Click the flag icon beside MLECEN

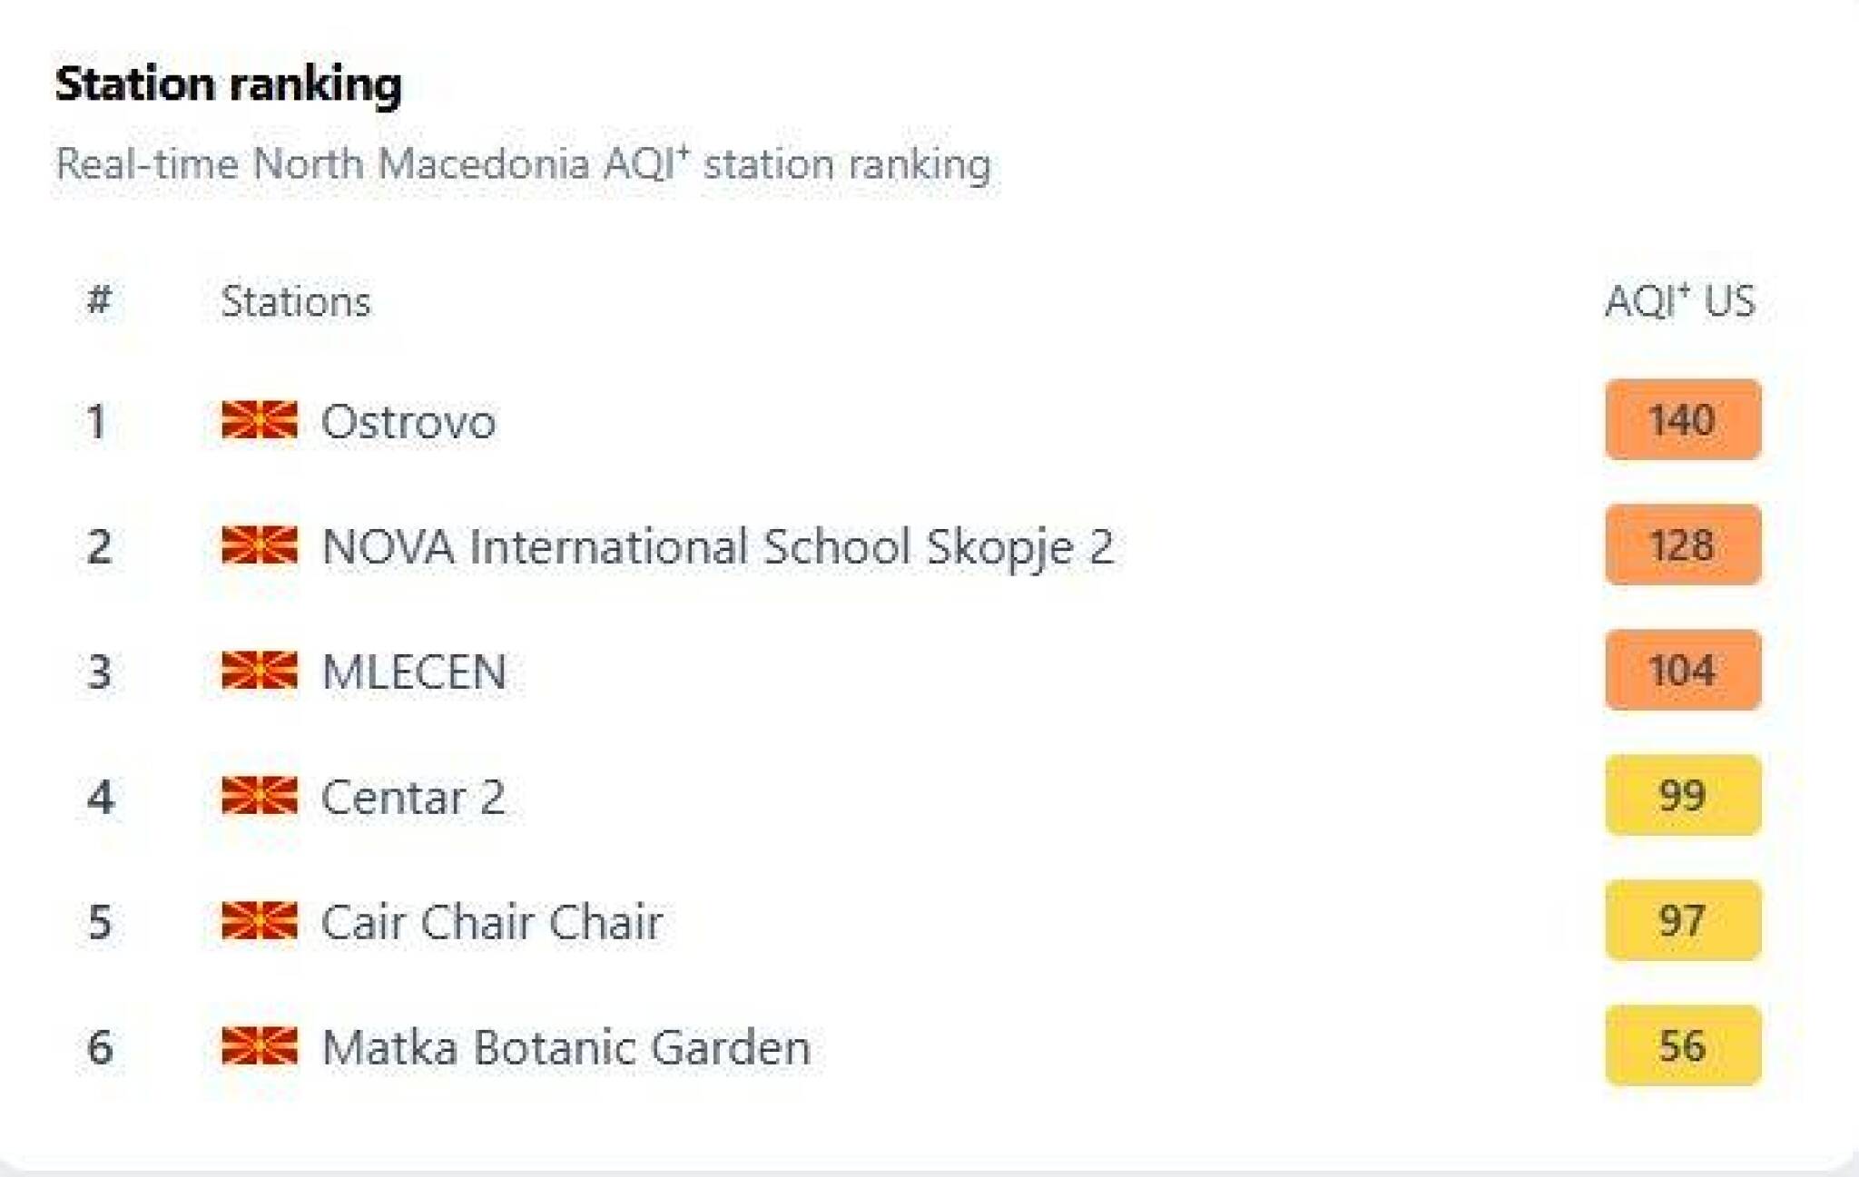tap(259, 671)
